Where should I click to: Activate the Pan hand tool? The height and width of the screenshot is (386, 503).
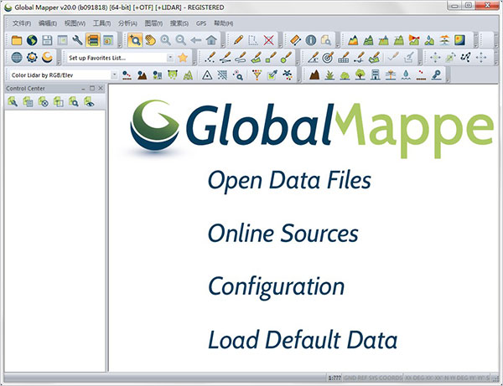click(150, 40)
